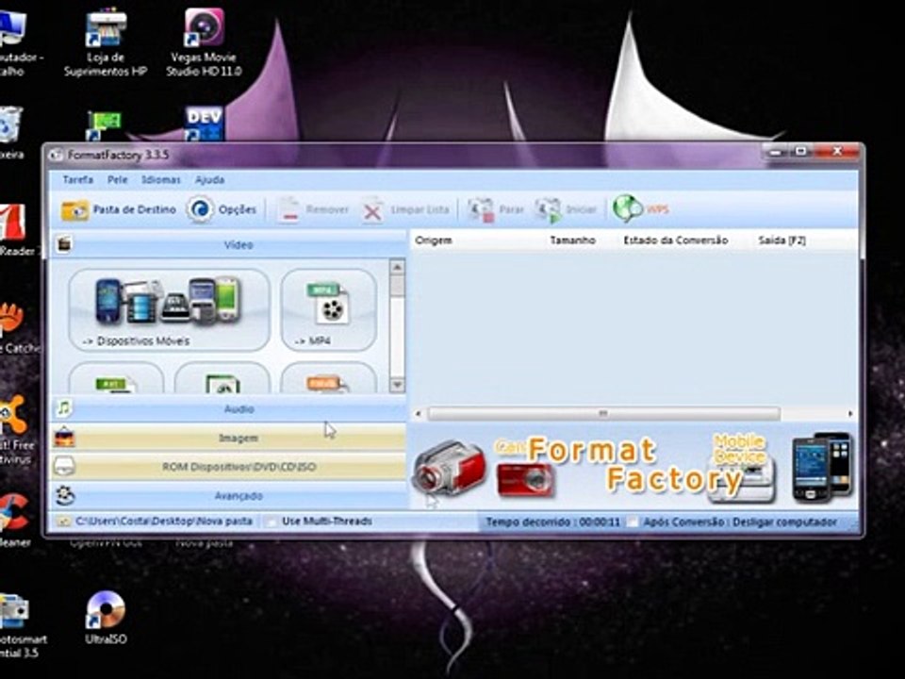Expand the Vídeo category panel
The width and height of the screenshot is (905, 679).
[229, 245]
